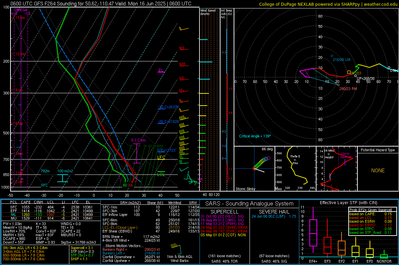Select the 100 m2s2 helicity label
Image resolution: width=399 pixels, height=265 pixels.
[x=65, y=171]
